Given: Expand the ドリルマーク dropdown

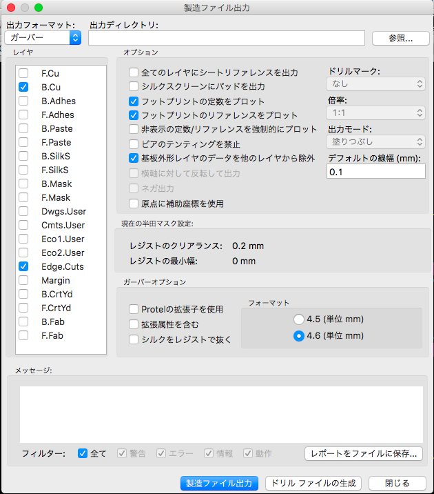Looking at the screenshot, I should click(x=375, y=84).
